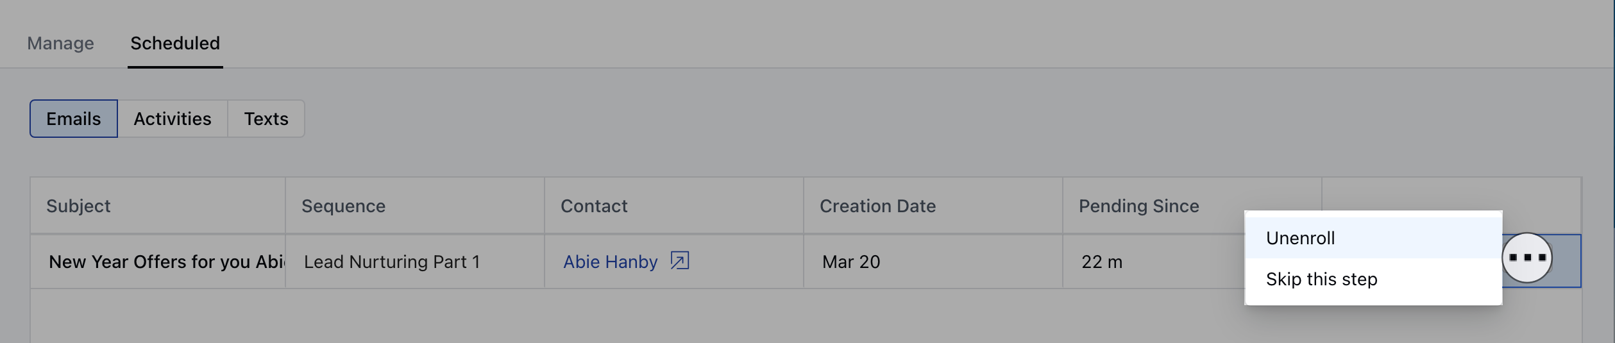Open the Scheduled tab
Image resolution: width=1615 pixels, height=343 pixels.
click(x=175, y=43)
